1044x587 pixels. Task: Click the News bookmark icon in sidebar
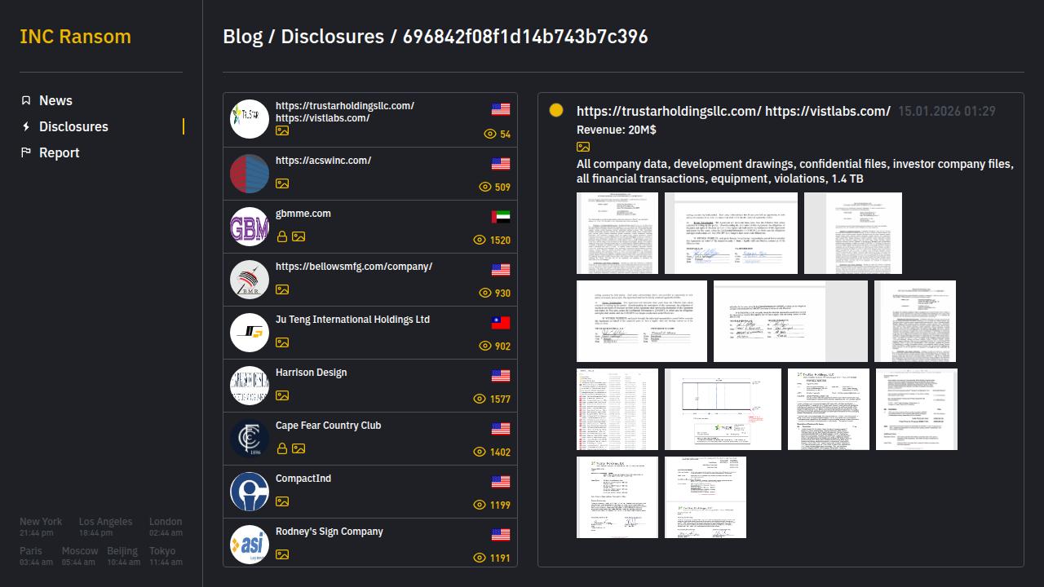click(26, 100)
